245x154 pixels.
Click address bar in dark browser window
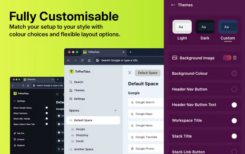[48, 85]
